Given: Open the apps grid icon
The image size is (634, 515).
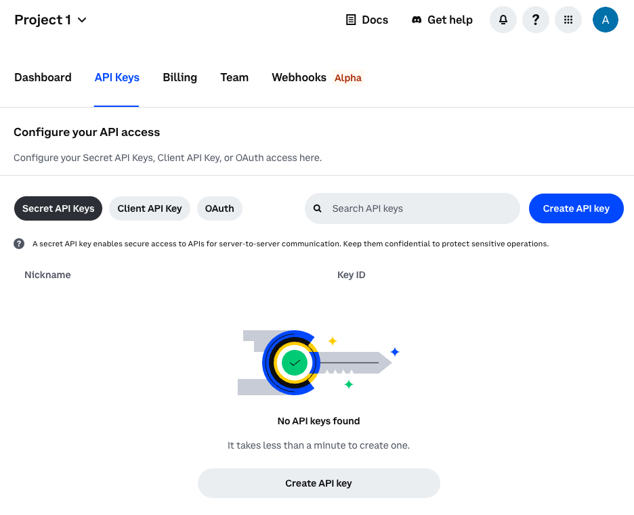Looking at the screenshot, I should tap(568, 20).
